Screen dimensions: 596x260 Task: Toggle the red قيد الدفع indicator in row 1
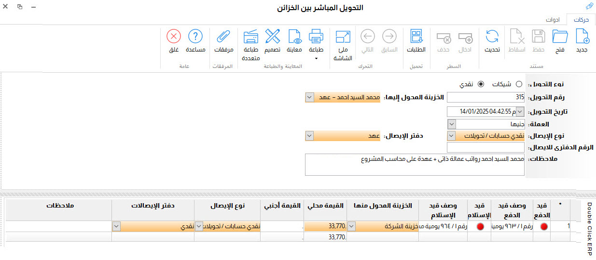[x=545, y=226]
